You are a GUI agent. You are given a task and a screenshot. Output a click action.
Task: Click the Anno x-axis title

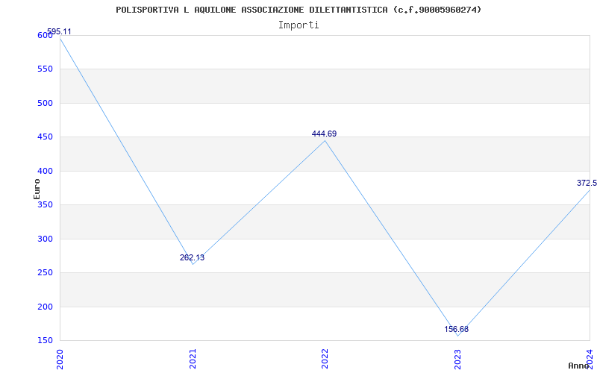tap(579, 366)
